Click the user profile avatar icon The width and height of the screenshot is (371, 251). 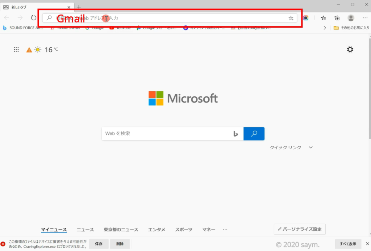point(351,18)
